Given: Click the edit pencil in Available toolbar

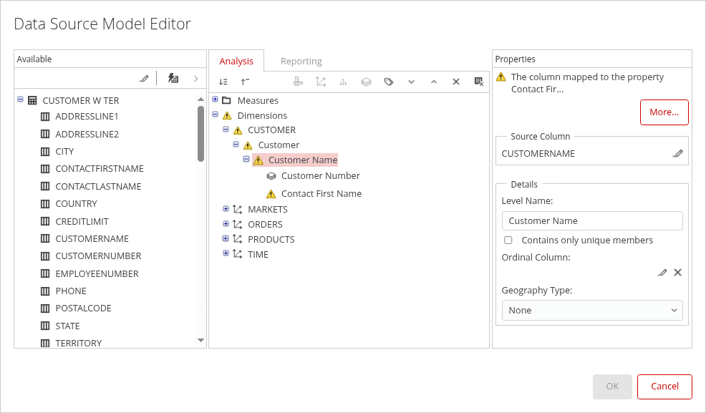Looking at the screenshot, I should 144,79.
